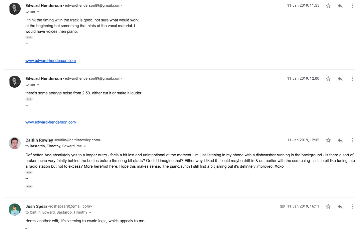Show recipient details on Josh Spear's email
The height and width of the screenshot is (242, 358).
coord(90,213)
